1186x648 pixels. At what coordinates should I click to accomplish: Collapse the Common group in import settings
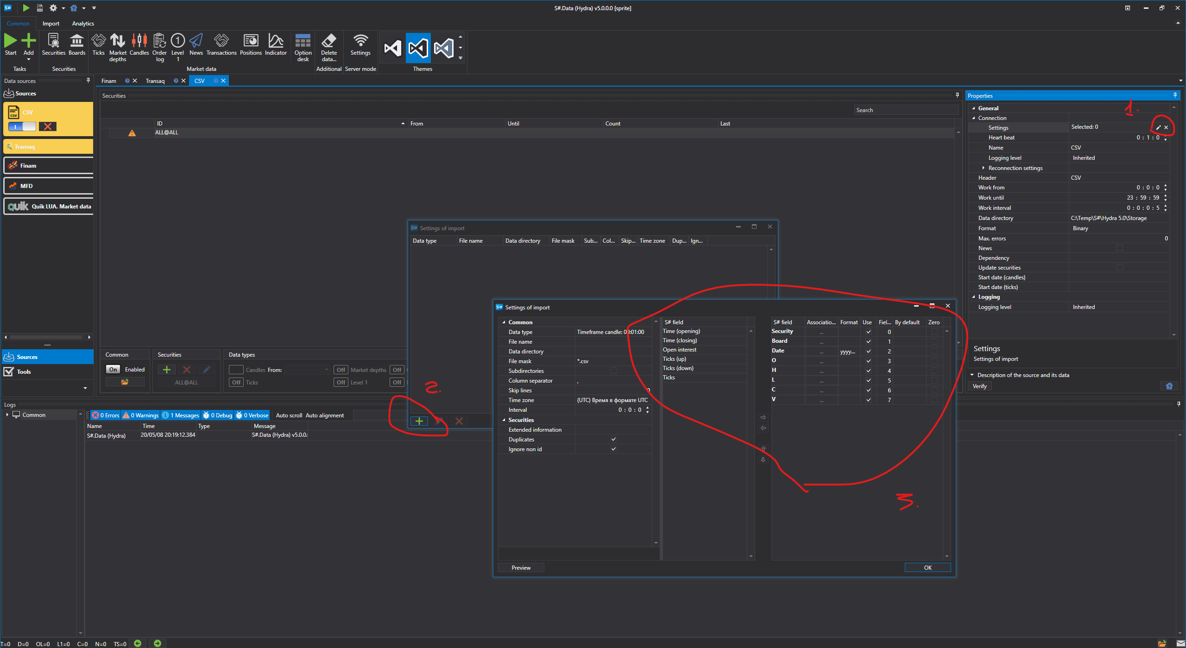point(504,322)
